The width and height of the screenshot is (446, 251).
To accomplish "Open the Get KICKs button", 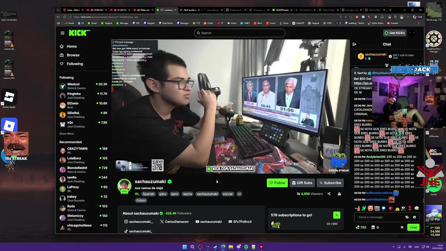I will click(x=395, y=33).
